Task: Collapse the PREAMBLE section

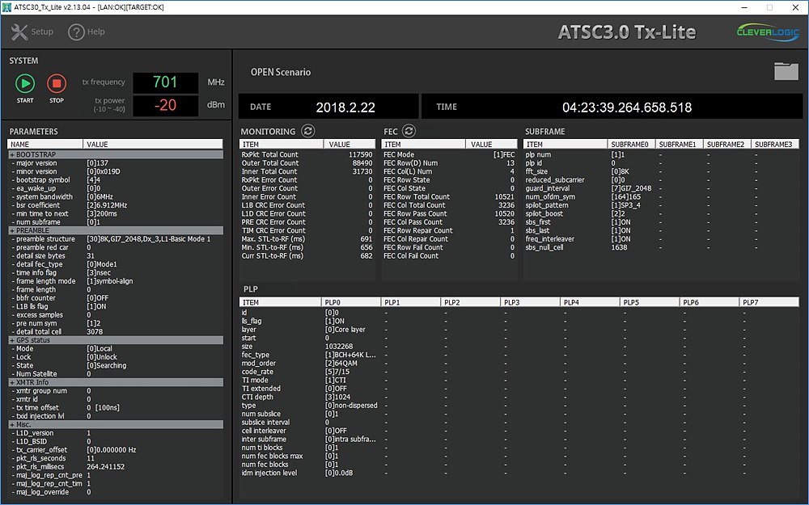Action: 115,230
